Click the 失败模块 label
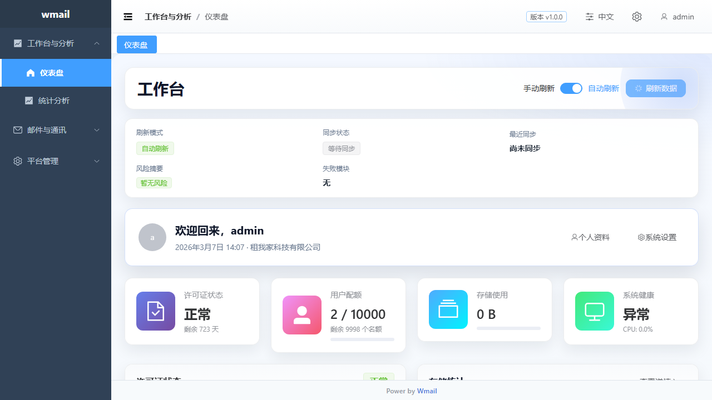This screenshot has height=400, width=712. [336, 168]
